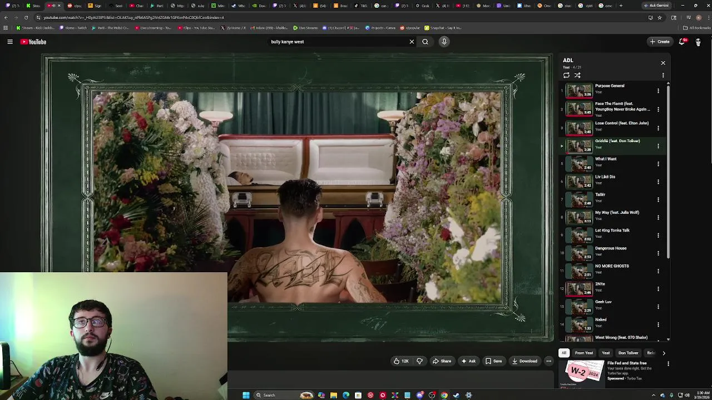Viewport: 712px width, 400px height.
Task: Play Purpose General from the playlist
Action: click(612, 91)
